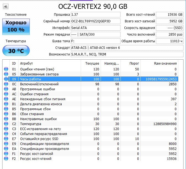
Task: Select the Ресурс хост-записей attribute name
Action: click(36, 154)
